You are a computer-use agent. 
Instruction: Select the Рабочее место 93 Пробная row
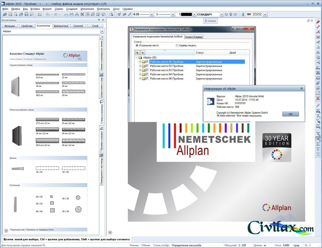click(x=167, y=70)
